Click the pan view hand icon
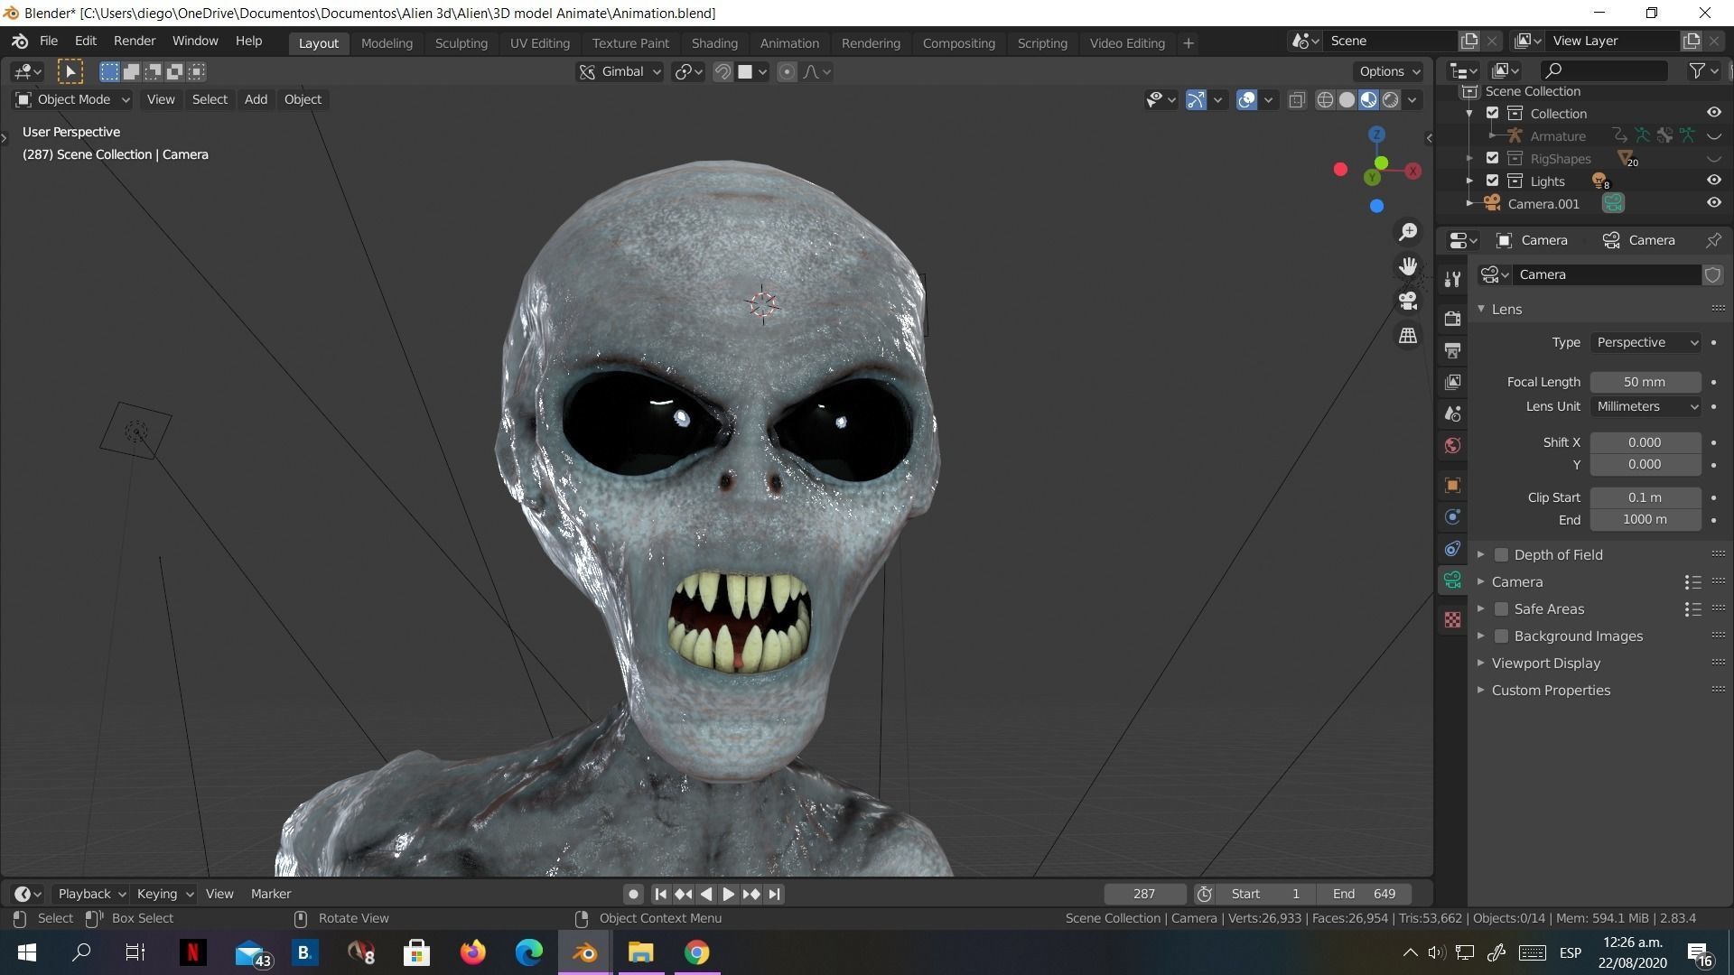Image resolution: width=1734 pixels, height=975 pixels. [1408, 266]
